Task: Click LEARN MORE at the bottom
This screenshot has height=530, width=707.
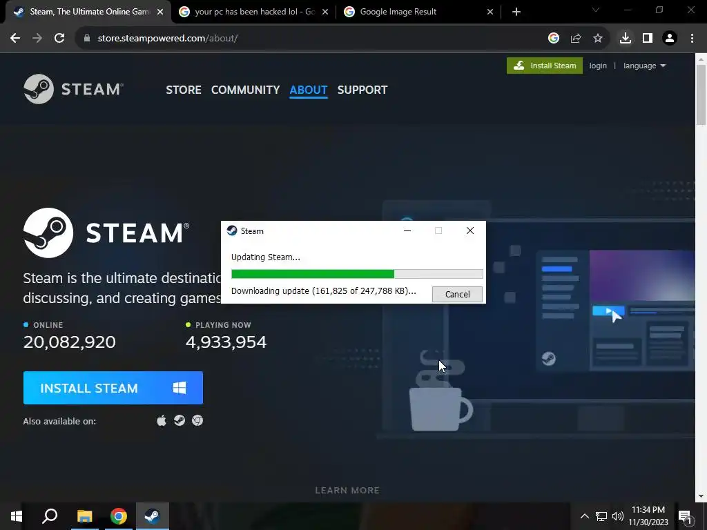Action: (x=347, y=491)
